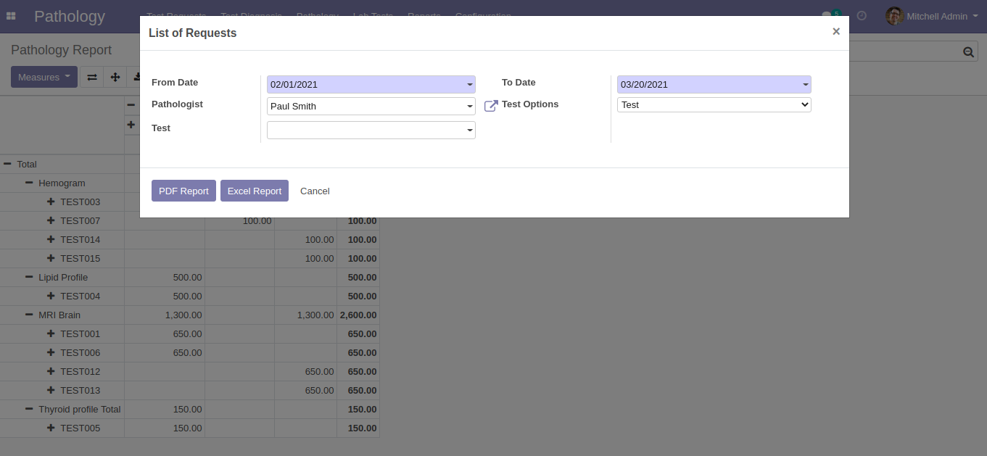
Task: Click the search magnifier icon
Action: (968, 51)
